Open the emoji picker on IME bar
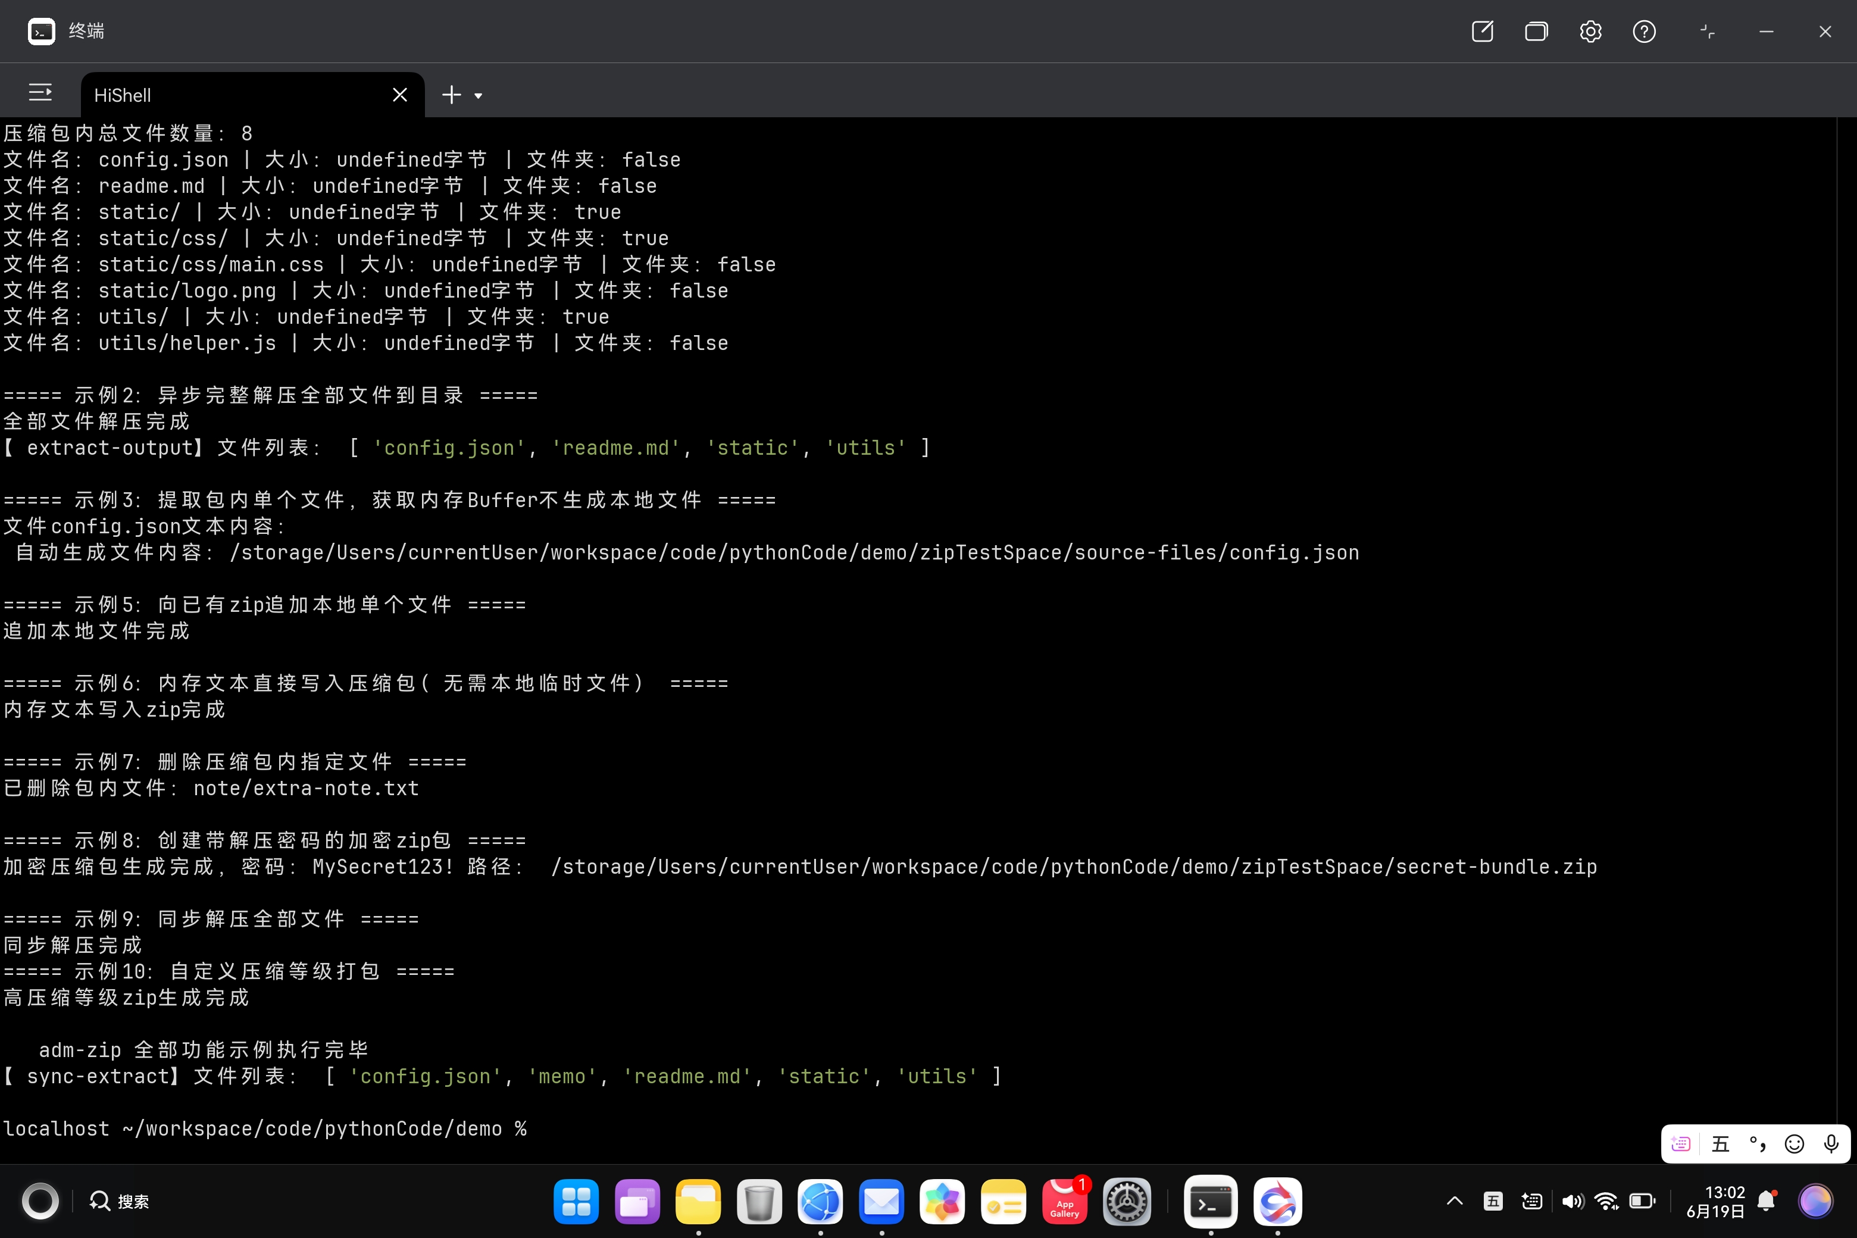The width and height of the screenshot is (1857, 1238). click(1794, 1143)
